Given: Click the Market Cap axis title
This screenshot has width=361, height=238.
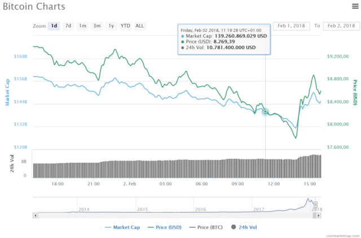Looking at the screenshot, I should [x=7, y=92].
